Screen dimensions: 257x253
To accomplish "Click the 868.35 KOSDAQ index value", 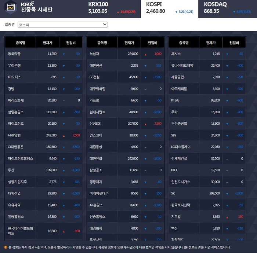I will 211,11.
